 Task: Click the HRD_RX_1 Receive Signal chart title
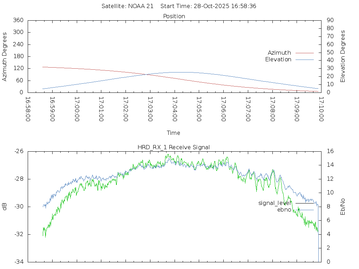pos(174,147)
